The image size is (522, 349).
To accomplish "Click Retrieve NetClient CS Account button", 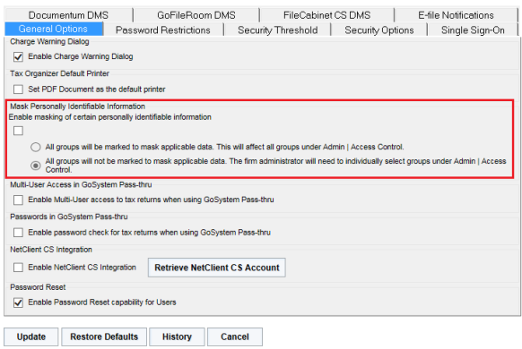I will tap(217, 268).
